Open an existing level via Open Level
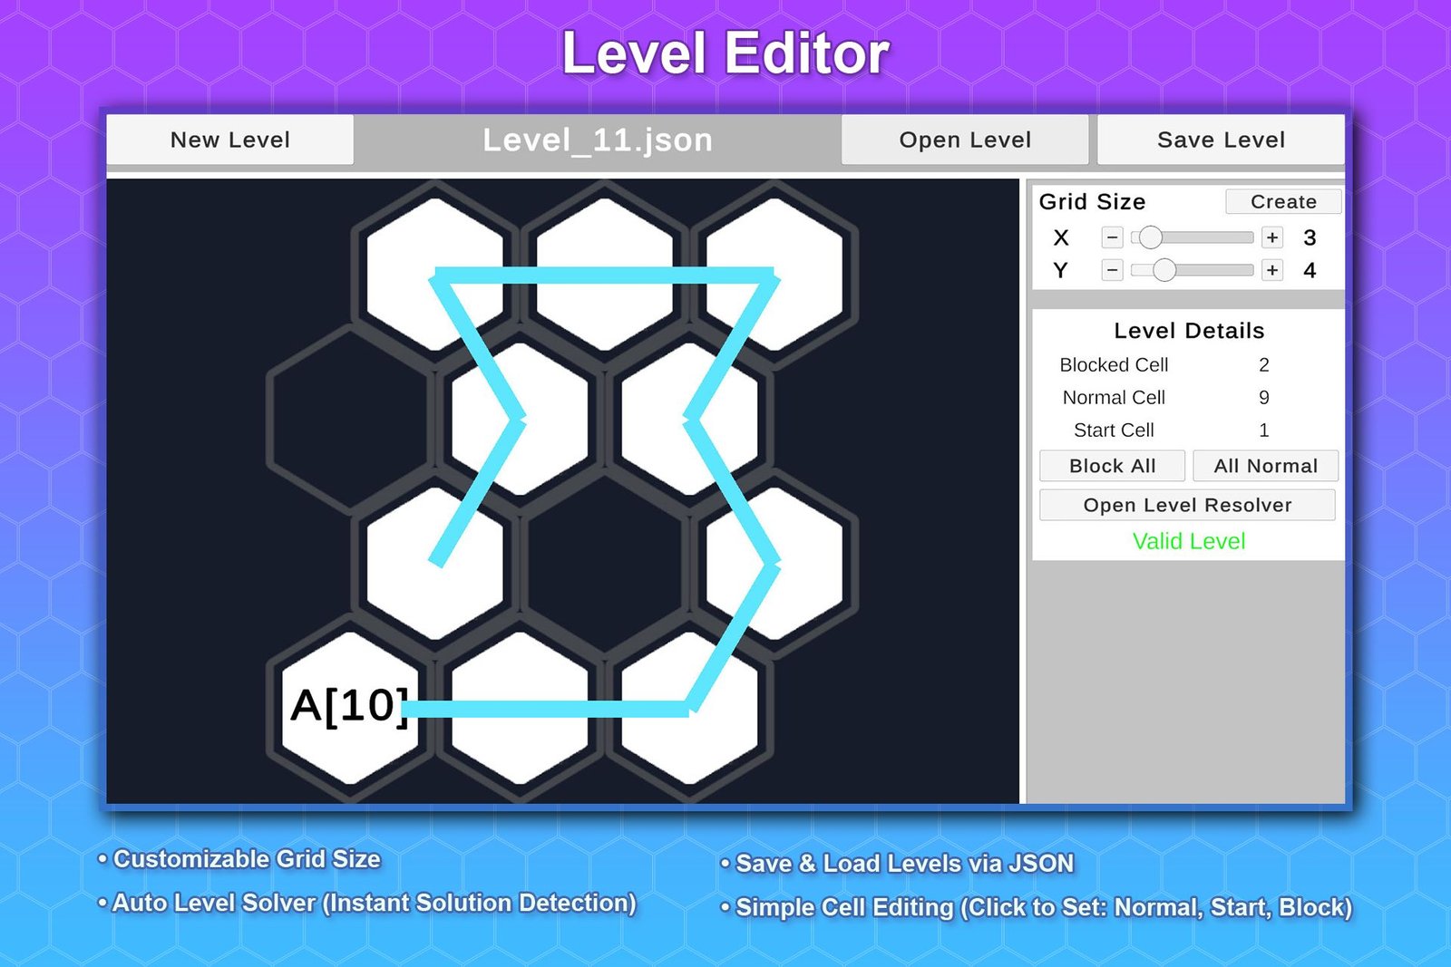1451x967 pixels. pyautogui.click(x=964, y=140)
